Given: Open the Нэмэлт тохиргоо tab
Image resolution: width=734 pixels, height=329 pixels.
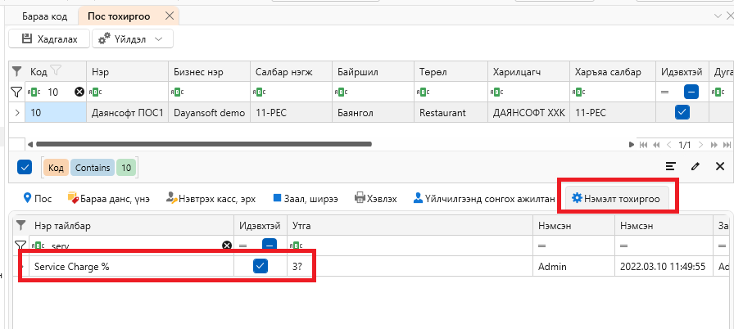Looking at the screenshot, I should tap(616, 199).
